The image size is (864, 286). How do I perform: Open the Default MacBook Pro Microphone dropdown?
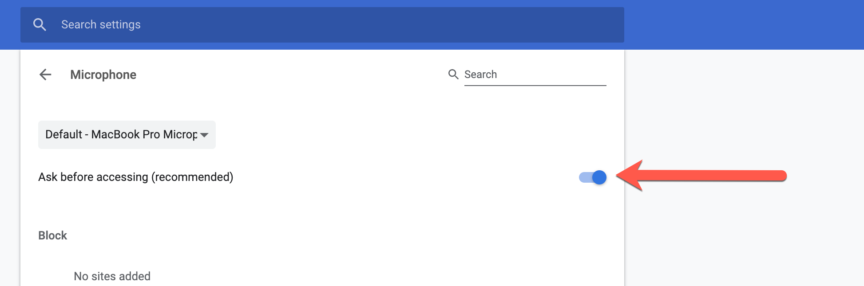[127, 135]
